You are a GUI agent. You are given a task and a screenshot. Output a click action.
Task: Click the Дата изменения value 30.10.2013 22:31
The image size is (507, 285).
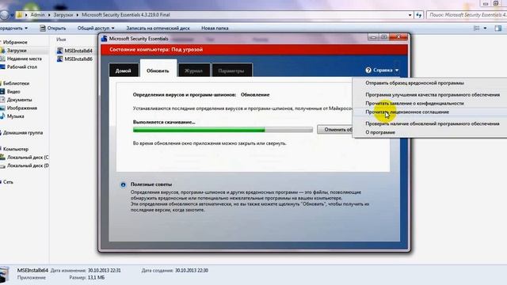click(104, 271)
